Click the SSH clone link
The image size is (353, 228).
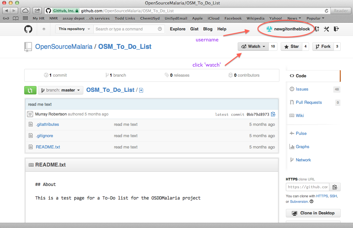tap(333, 196)
